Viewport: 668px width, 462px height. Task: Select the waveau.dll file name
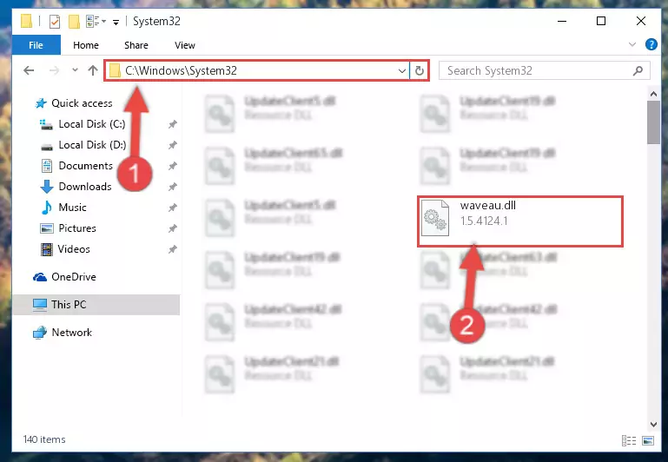[x=488, y=206]
